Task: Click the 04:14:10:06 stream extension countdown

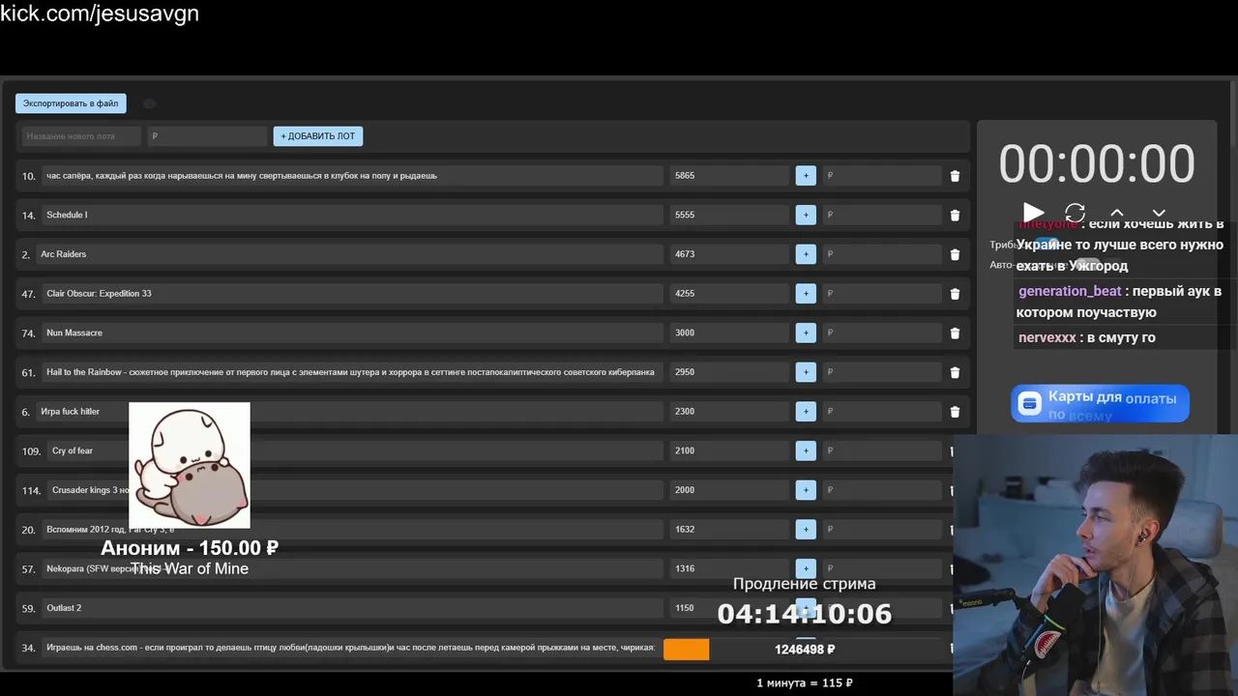Action: (x=805, y=614)
